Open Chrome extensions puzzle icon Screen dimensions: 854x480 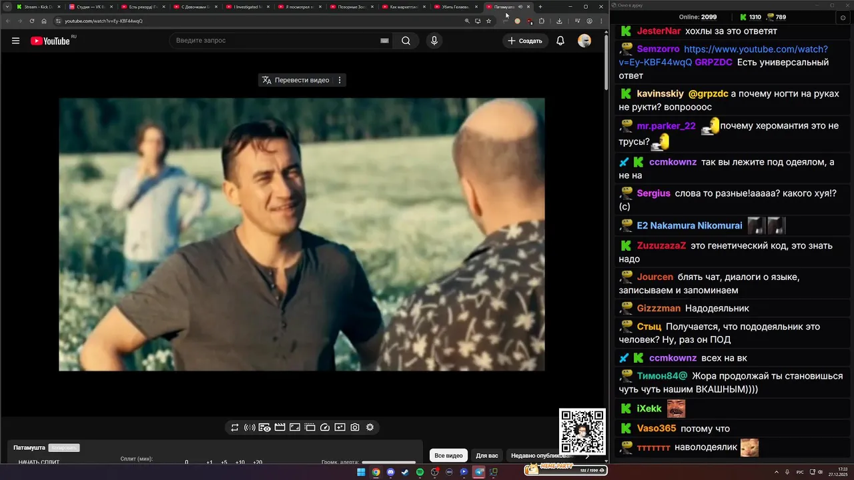(x=542, y=21)
